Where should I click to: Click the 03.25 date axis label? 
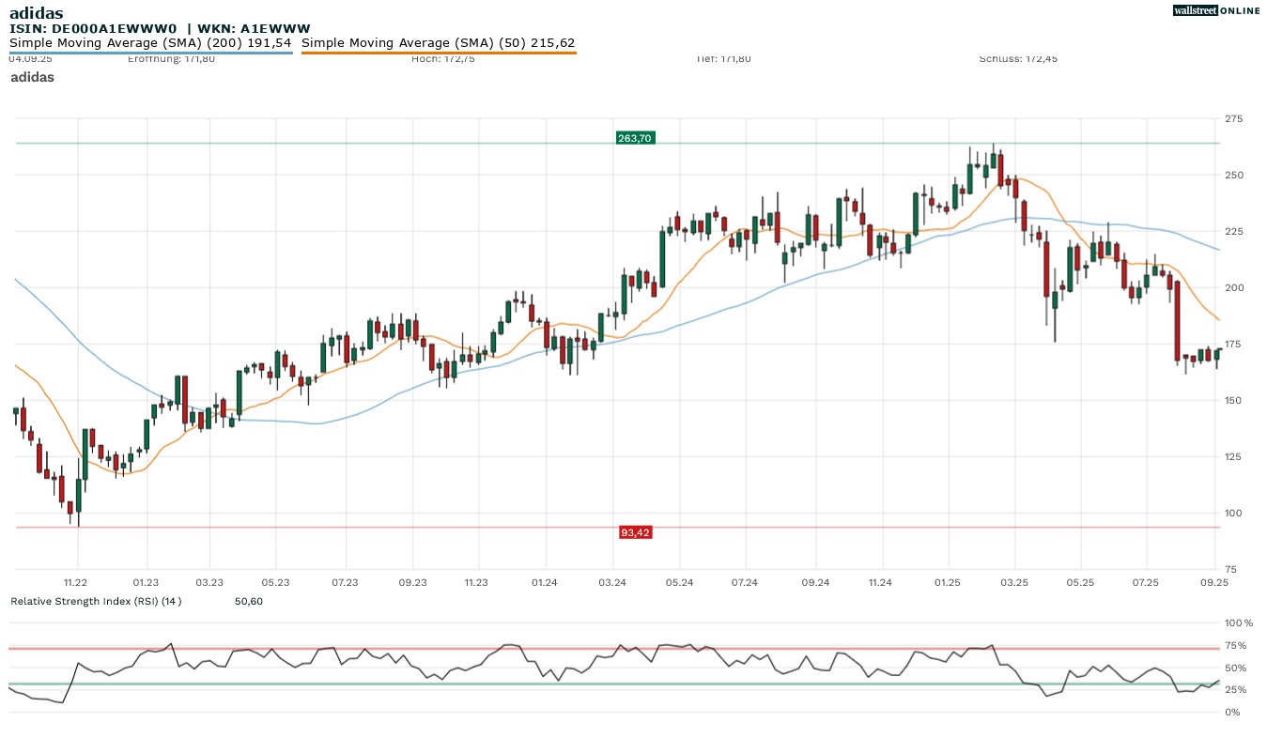click(x=1014, y=583)
